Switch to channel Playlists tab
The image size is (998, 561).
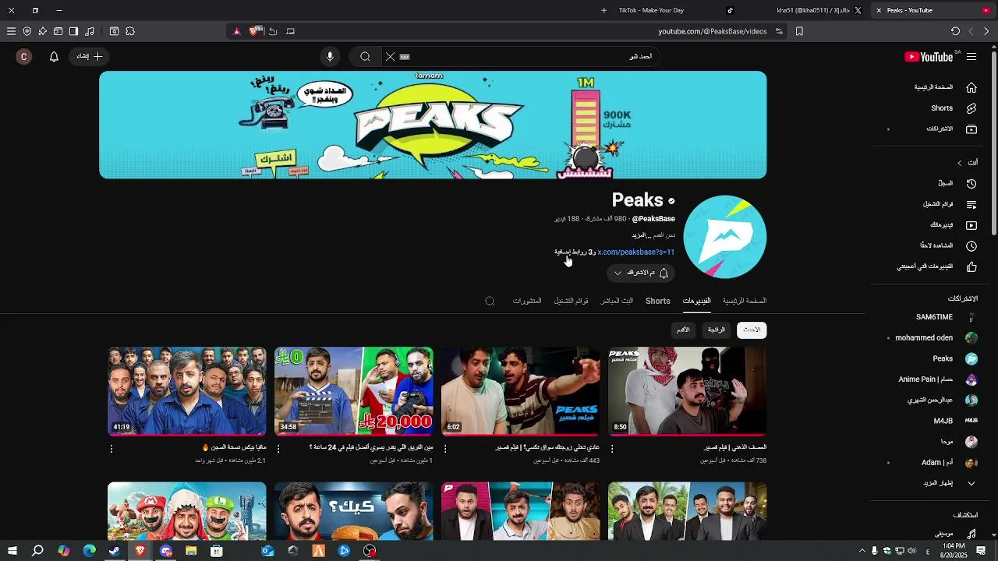click(572, 301)
